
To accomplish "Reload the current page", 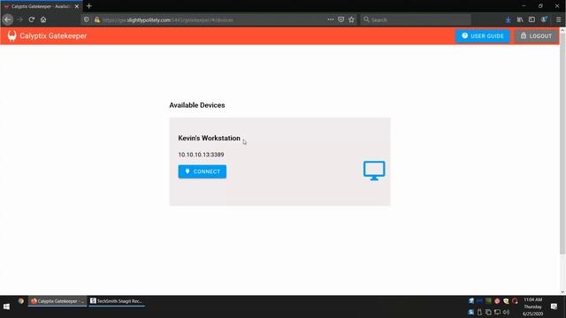I will [x=32, y=19].
